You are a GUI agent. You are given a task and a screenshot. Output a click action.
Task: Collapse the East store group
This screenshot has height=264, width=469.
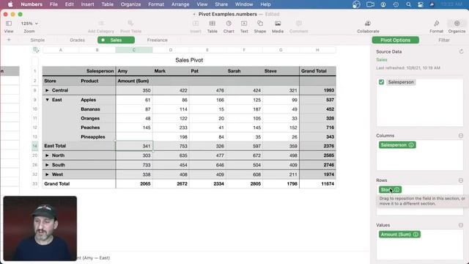click(x=47, y=100)
